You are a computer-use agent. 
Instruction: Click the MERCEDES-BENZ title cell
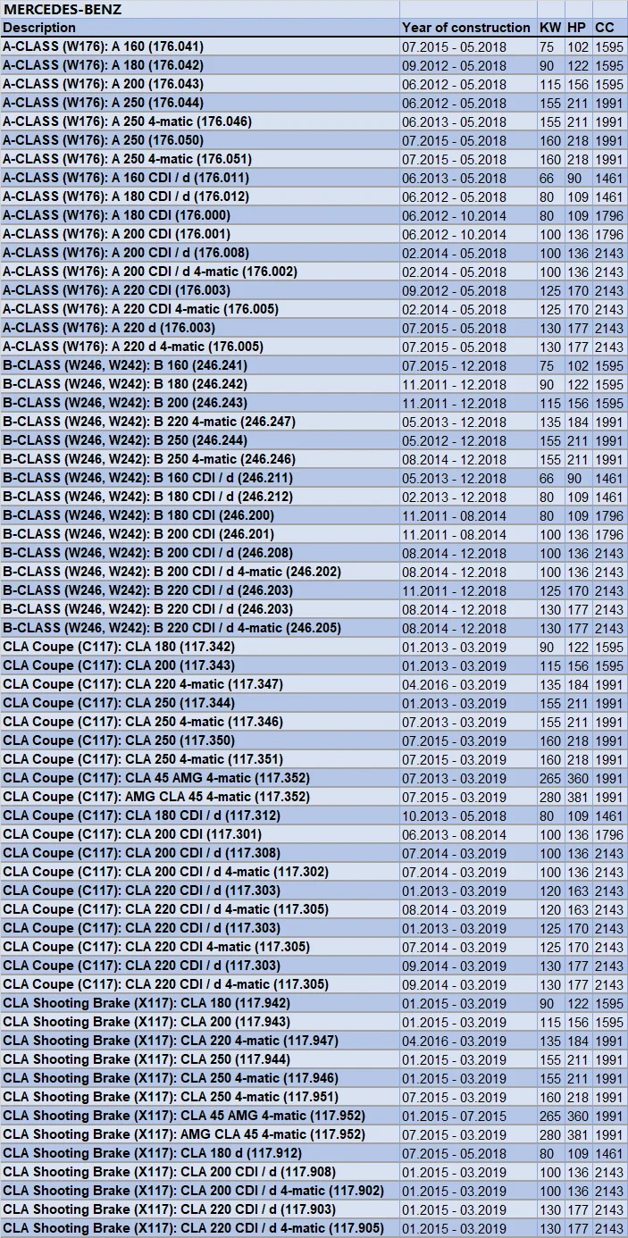click(199, 10)
